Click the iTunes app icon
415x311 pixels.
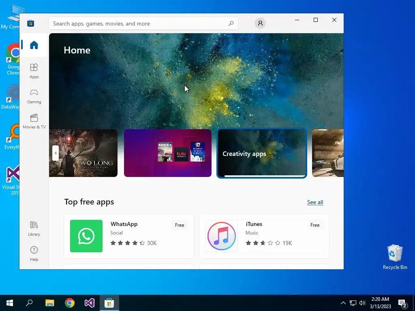point(222,236)
